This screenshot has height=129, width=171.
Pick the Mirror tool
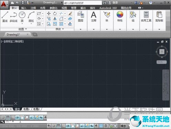(55, 19)
